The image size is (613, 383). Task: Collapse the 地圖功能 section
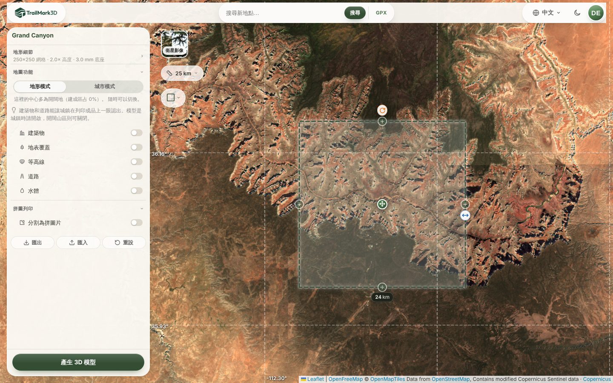coord(78,72)
